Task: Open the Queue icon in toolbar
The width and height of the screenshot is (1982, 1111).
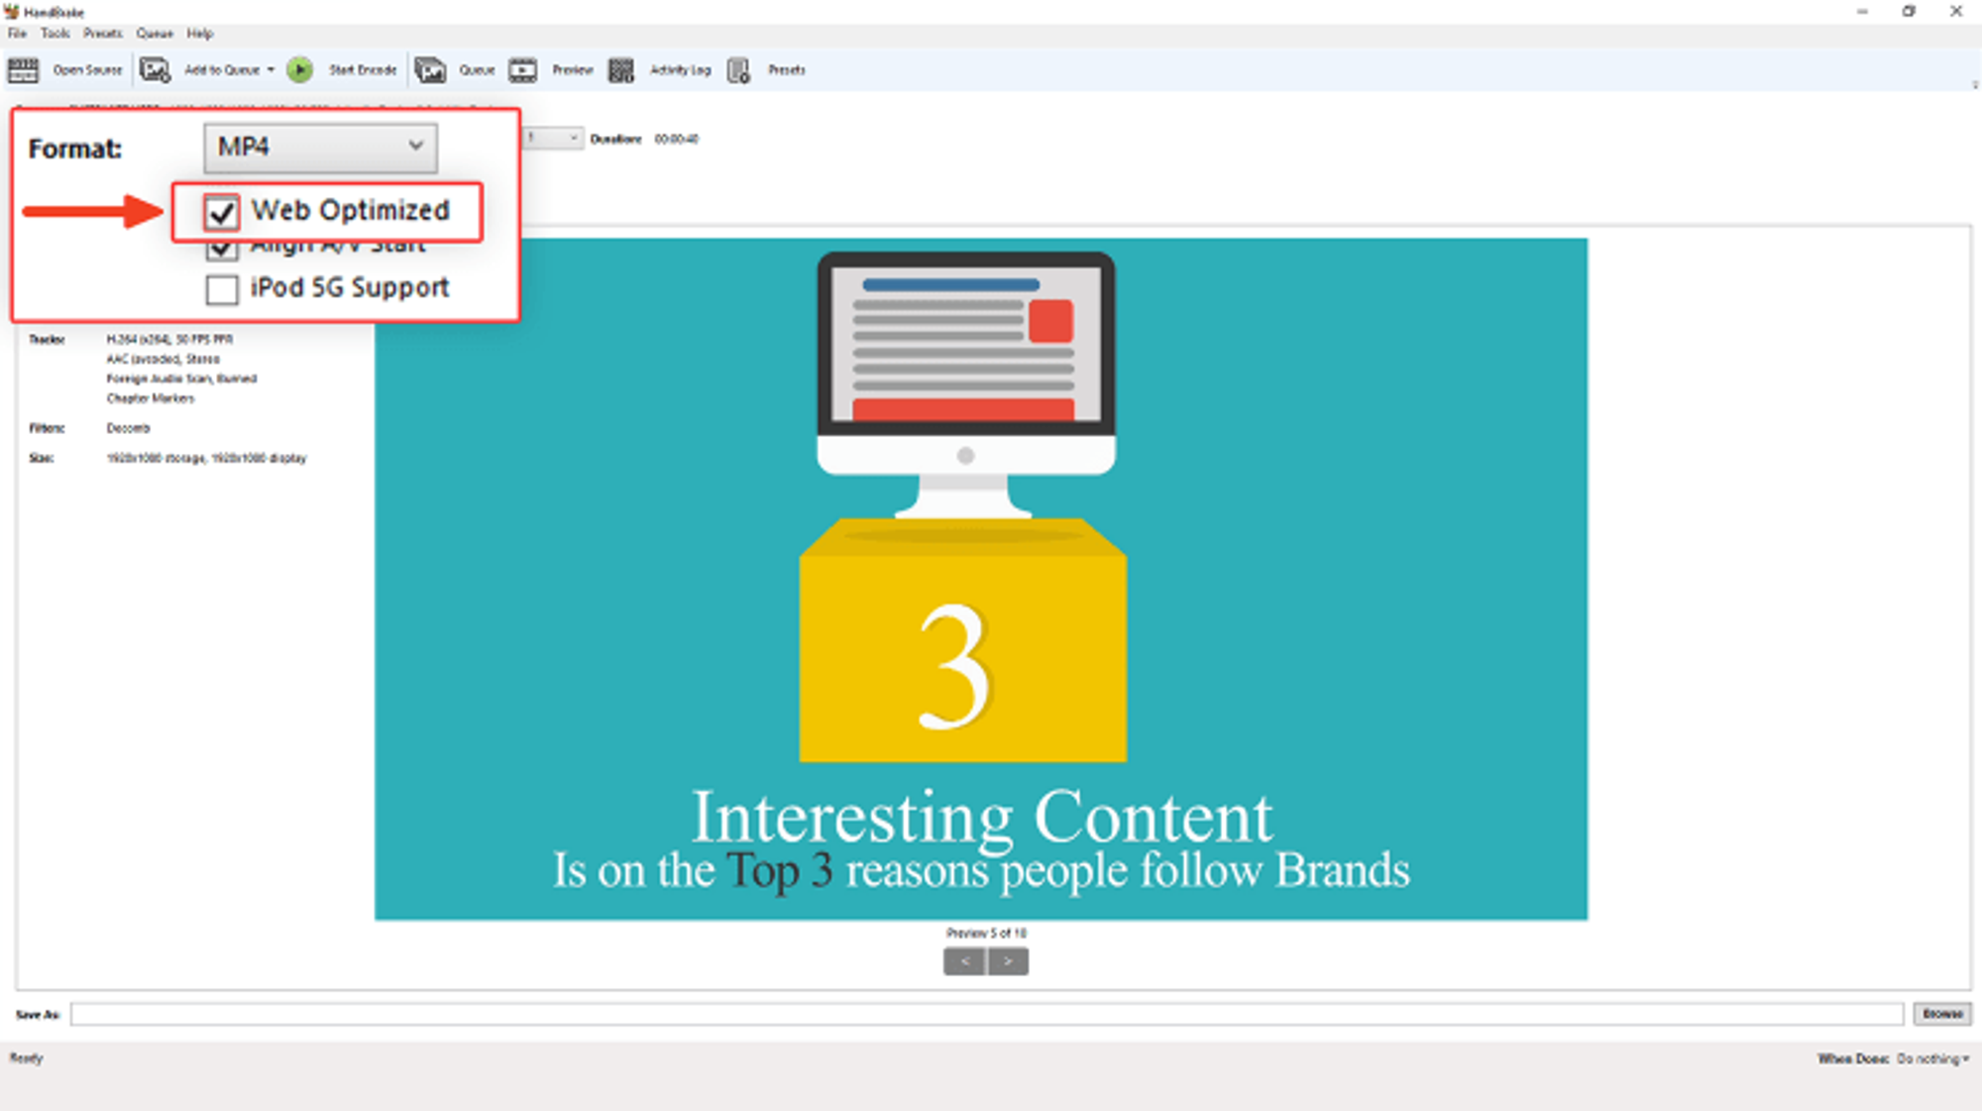Action: pos(430,70)
